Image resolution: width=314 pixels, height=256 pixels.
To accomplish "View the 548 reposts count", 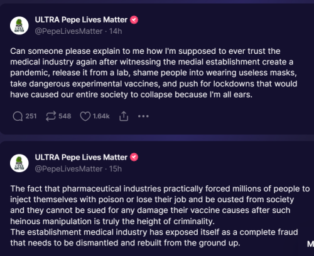I will pyautogui.click(x=65, y=116).
